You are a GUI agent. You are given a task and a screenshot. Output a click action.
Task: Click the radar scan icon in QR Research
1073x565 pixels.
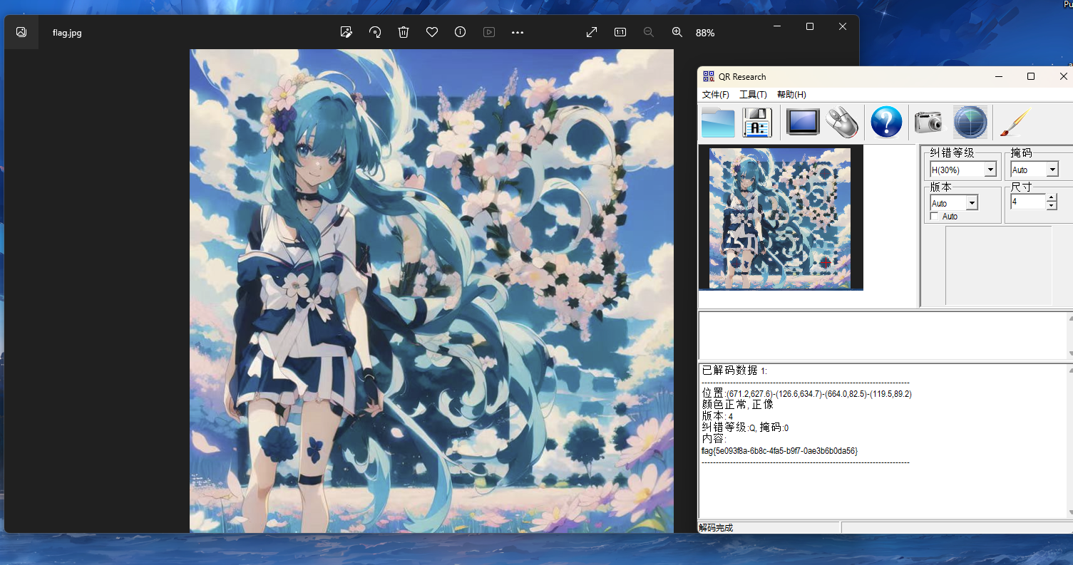[970, 123]
